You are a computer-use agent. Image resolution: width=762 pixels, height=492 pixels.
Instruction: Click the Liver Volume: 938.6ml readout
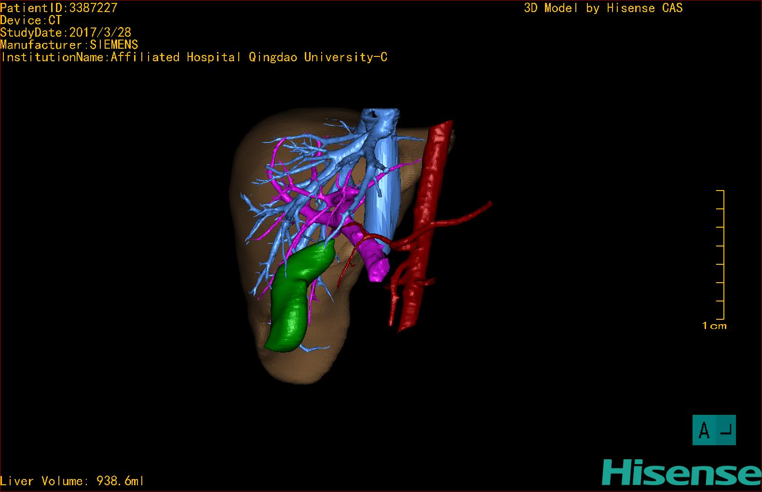tap(72, 481)
